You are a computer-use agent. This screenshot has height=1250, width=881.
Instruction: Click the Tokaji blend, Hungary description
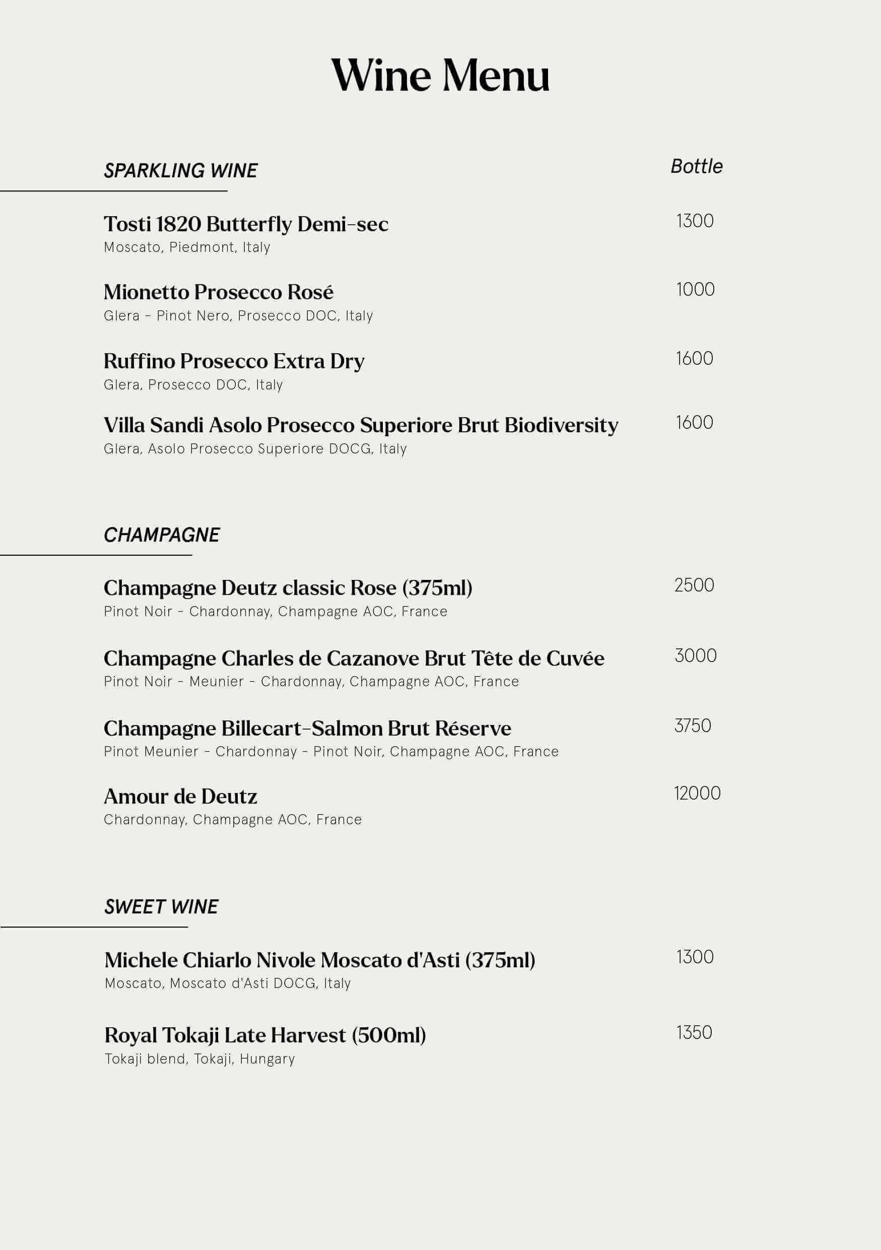tap(199, 1059)
